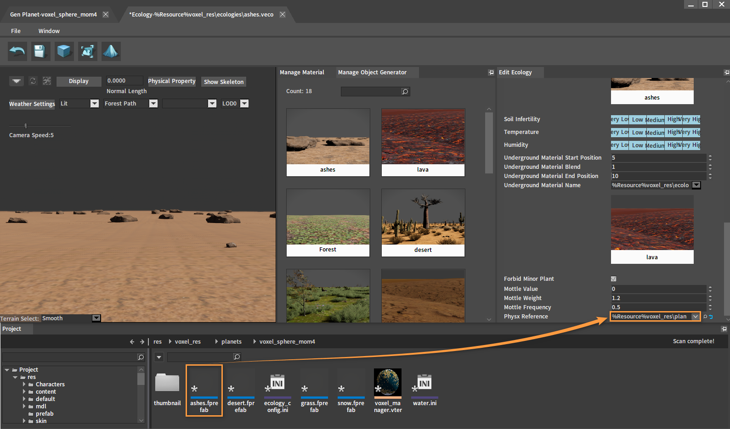
Task: Select the desert.fprefab file
Action: (x=241, y=390)
